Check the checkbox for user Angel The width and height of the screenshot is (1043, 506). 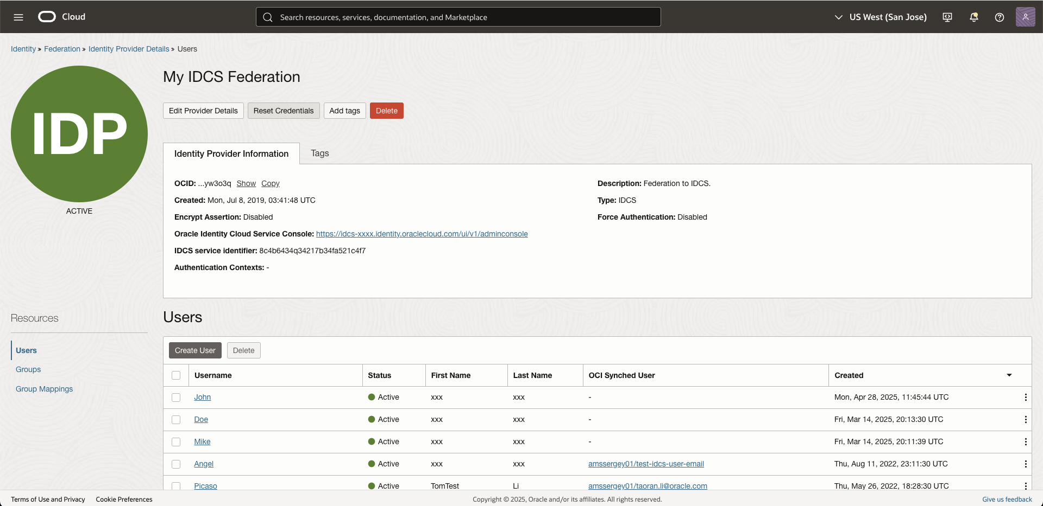(175, 464)
